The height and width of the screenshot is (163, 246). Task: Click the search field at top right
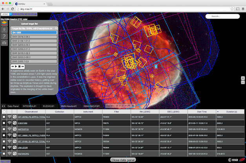point(223,16)
